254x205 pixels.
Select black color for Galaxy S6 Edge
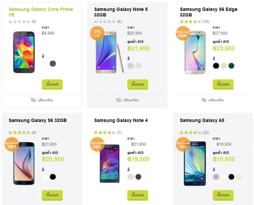216,66
